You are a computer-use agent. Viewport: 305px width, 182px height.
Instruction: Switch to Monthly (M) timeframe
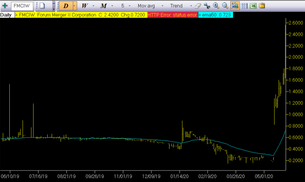(103, 6)
